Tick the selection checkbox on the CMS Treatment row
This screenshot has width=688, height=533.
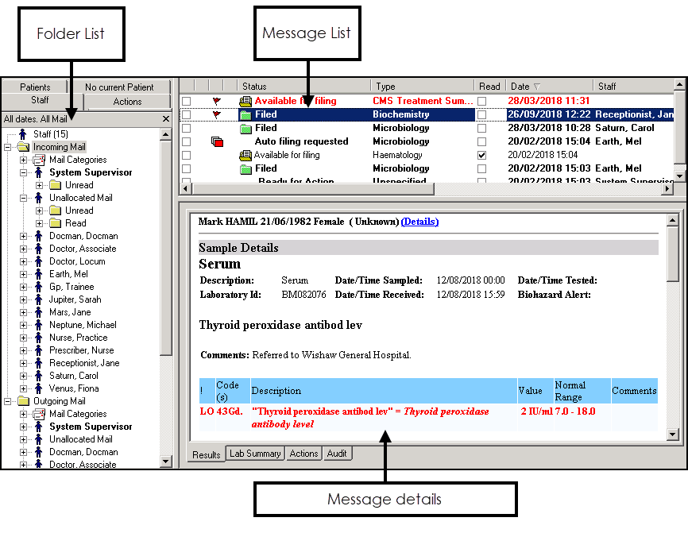186,101
